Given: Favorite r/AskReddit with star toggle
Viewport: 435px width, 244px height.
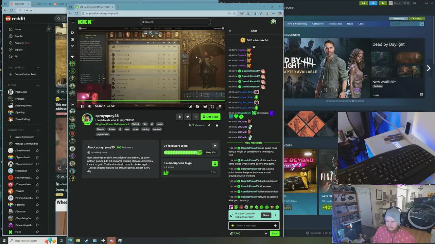Looking at the screenshot, I should (37, 171).
